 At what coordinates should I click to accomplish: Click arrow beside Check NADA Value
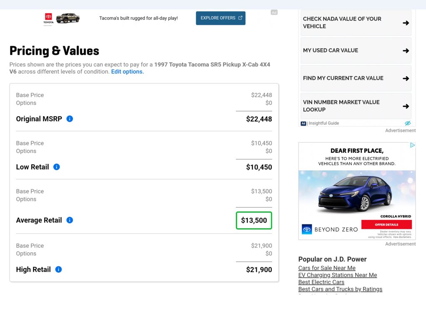click(406, 23)
